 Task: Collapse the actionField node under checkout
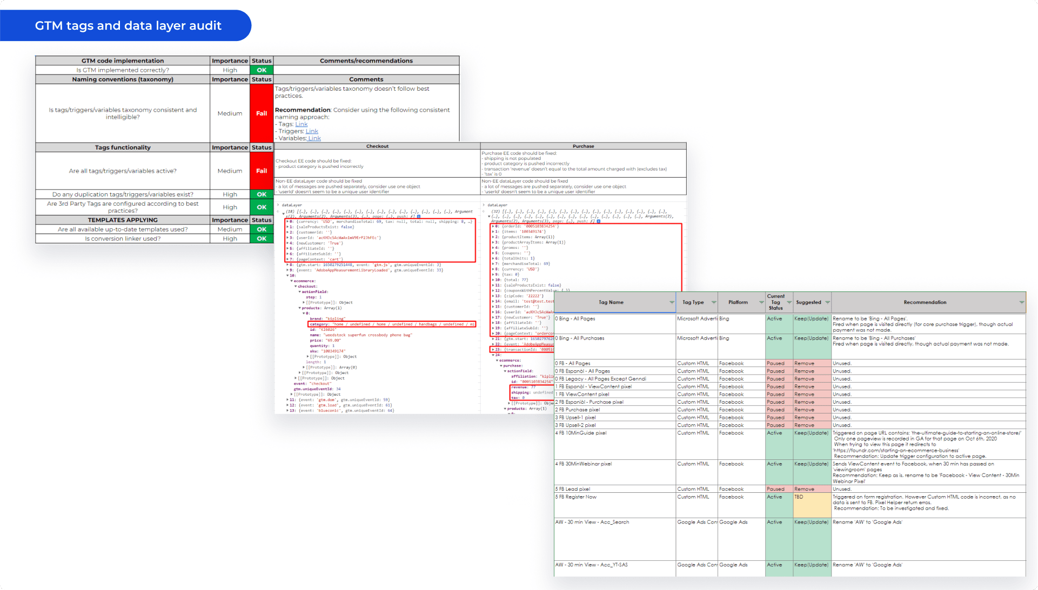click(300, 292)
